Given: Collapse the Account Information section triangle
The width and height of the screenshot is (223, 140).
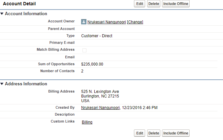Looking at the screenshot, I should (2, 14).
